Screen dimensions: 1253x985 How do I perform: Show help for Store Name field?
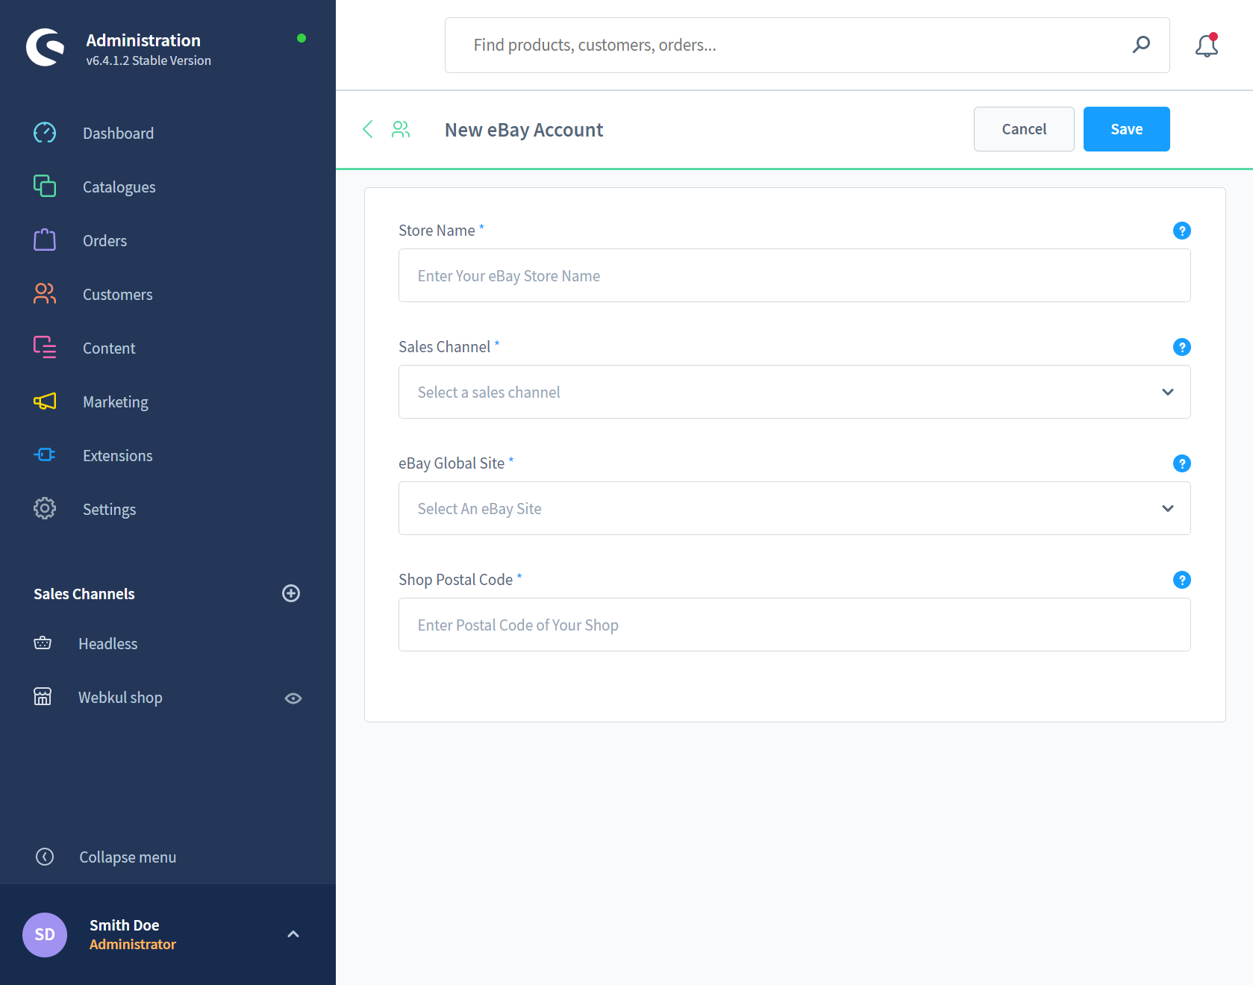(x=1182, y=231)
